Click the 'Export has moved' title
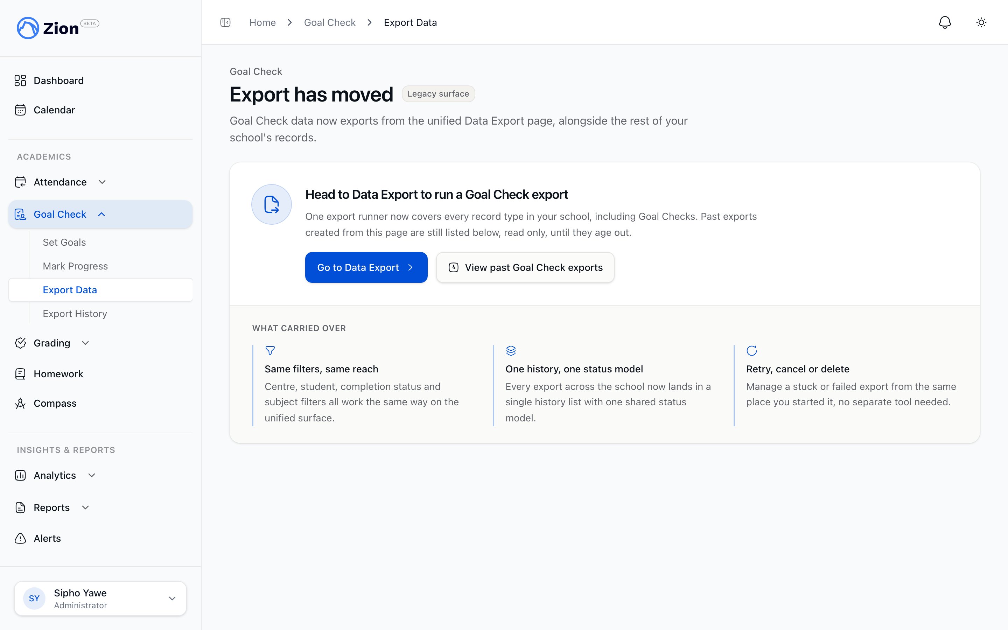The image size is (1008, 630). 311,94
